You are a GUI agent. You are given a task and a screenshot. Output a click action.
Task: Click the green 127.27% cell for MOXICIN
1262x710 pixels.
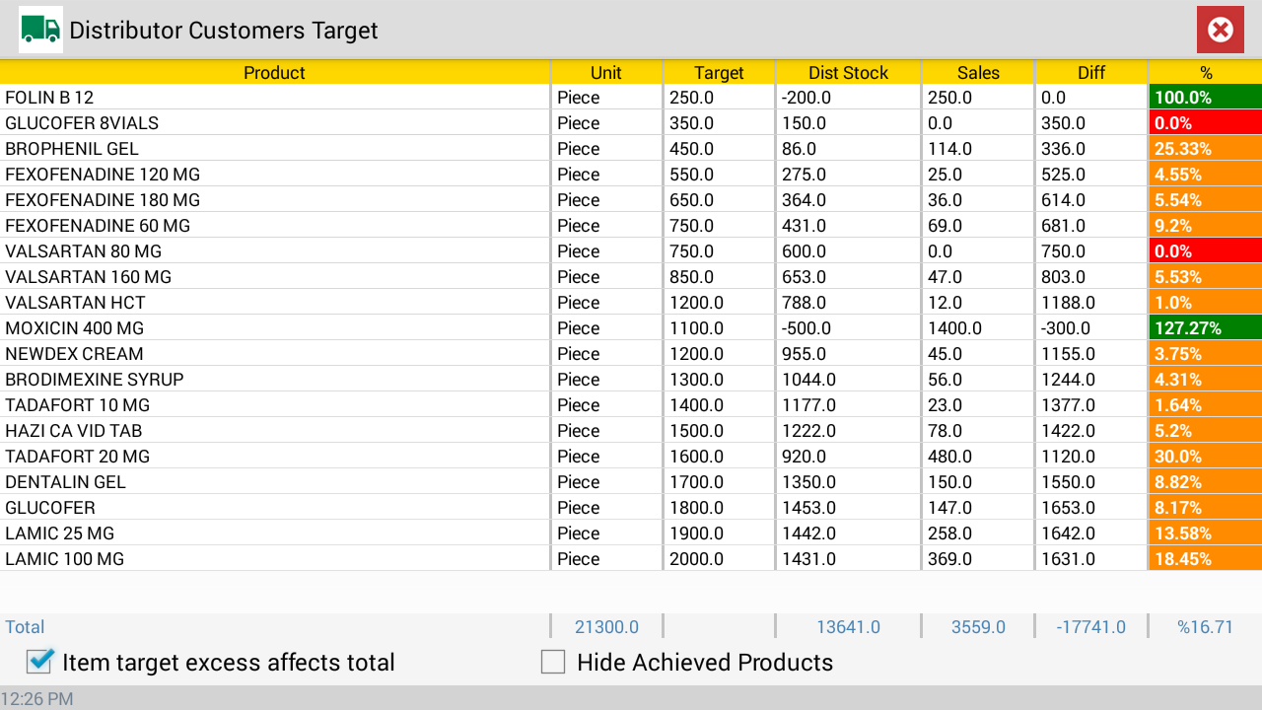1206,327
